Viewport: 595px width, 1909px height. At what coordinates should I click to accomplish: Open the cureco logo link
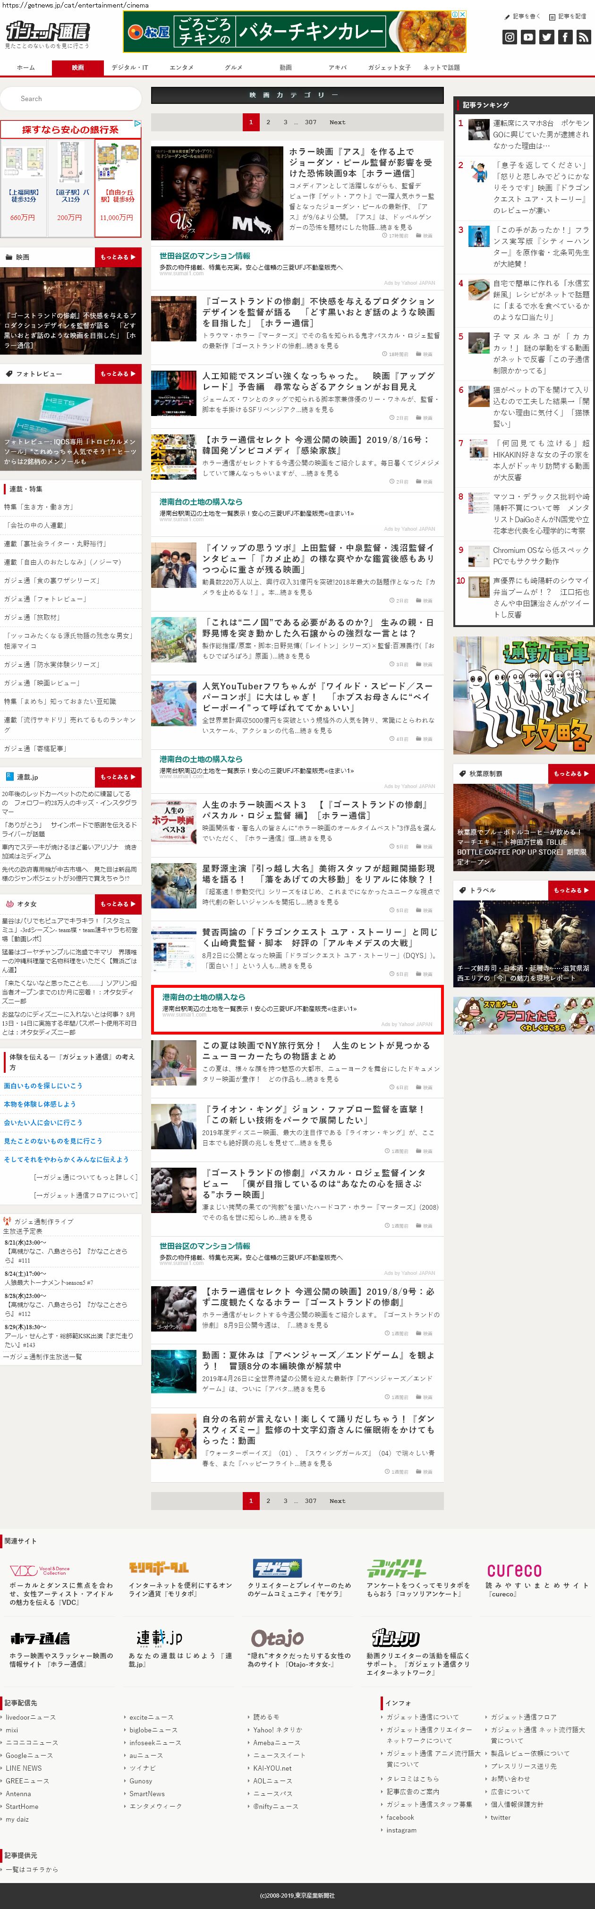[514, 1570]
